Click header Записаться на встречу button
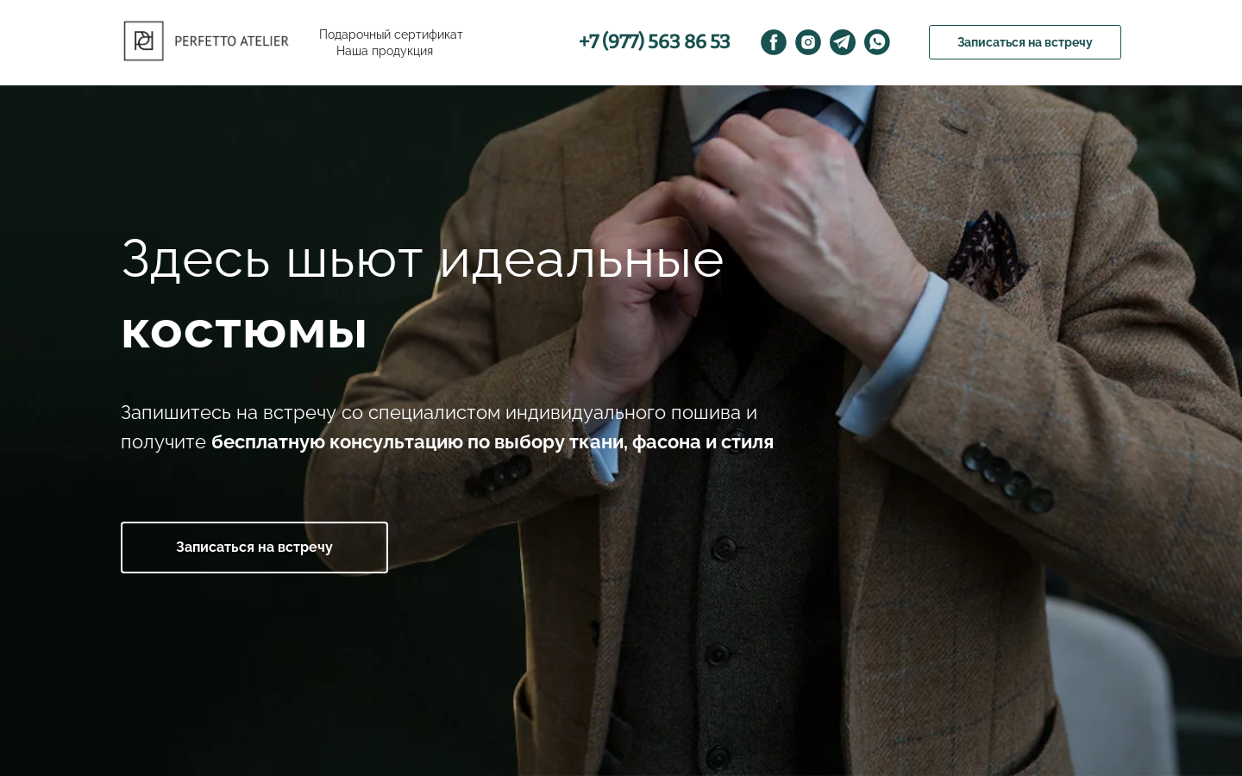 pyautogui.click(x=1025, y=42)
